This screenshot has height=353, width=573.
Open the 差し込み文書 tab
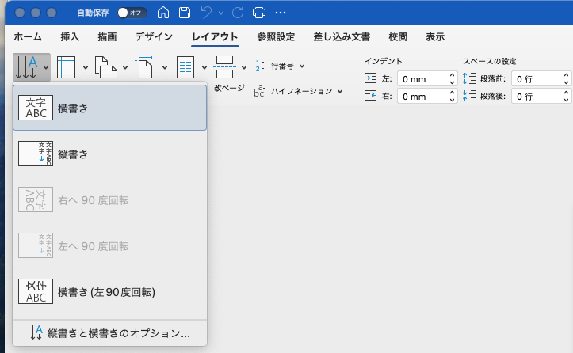(x=342, y=37)
